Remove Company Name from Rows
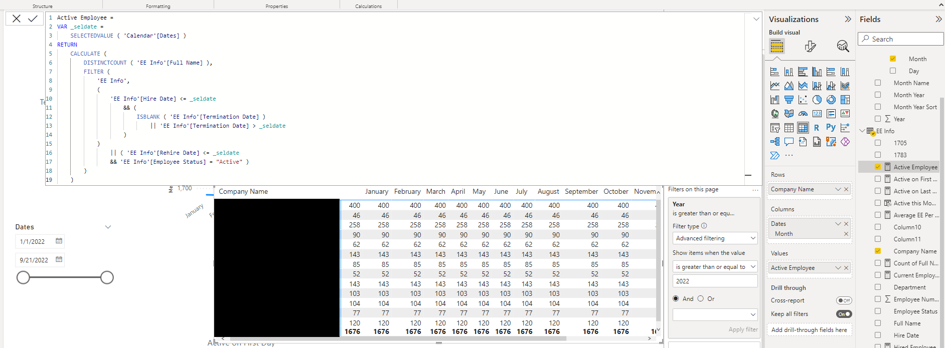This screenshot has height=348, width=945. 846,189
